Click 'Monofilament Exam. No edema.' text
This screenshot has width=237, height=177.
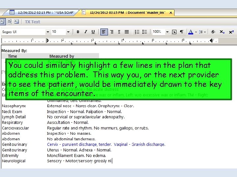pos(77,155)
